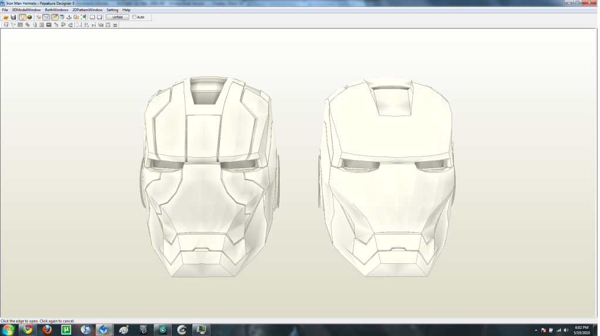Click the status bar edge instruction text
The height and width of the screenshot is (336, 600).
(x=38, y=321)
